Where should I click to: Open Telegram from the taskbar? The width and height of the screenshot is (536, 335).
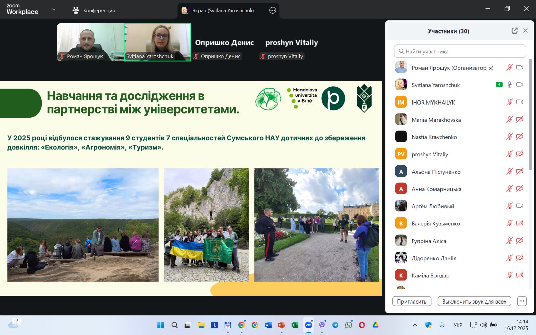point(335,325)
